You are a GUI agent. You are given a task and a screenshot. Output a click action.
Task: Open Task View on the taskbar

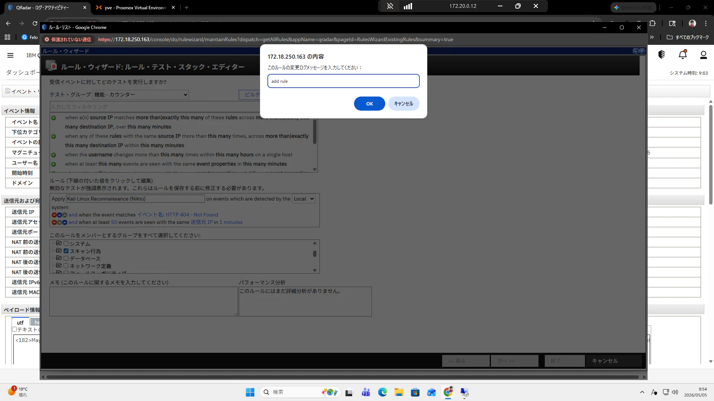pos(349,392)
